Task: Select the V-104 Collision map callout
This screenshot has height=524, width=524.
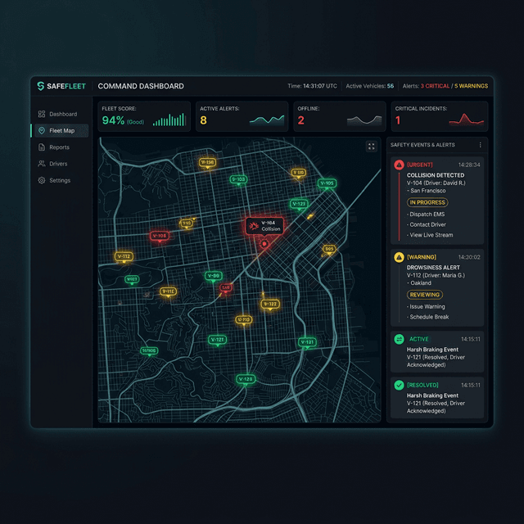Action: 264,226
